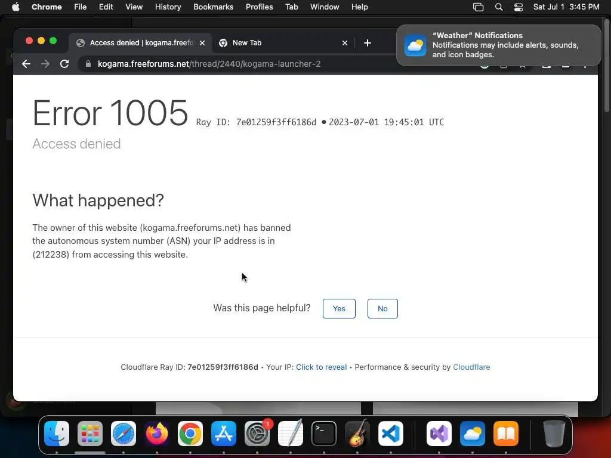Viewport: 611px width, 458px height.
Task: Open the Tab menu
Action: point(291,7)
